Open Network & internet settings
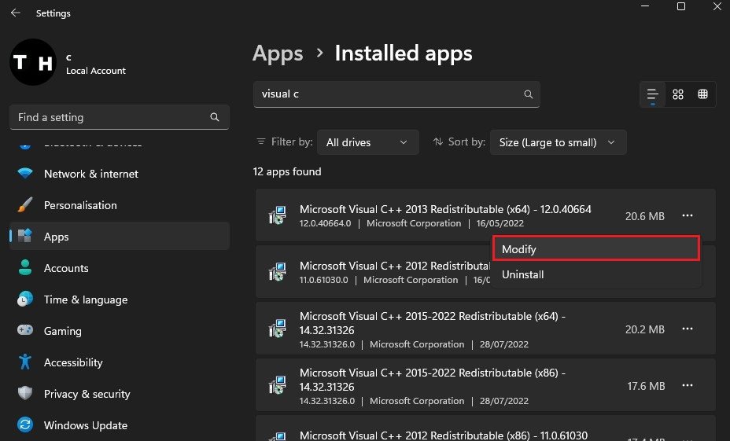 click(90, 174)
